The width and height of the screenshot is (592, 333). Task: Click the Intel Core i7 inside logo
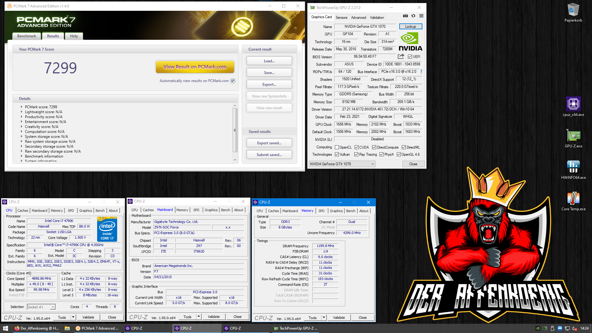pyautogui.click(x=107, y=229)
